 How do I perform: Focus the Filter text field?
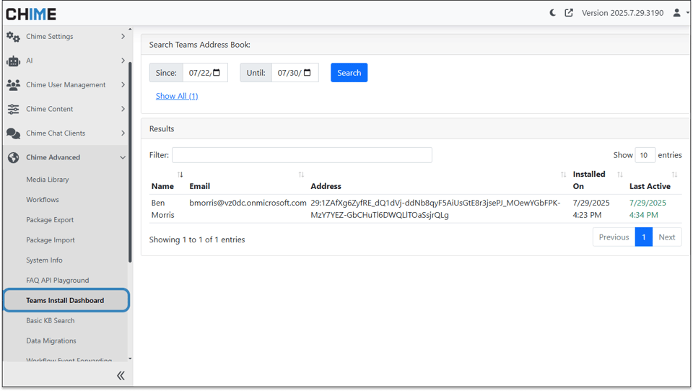pyautogui.click(x=302, y=155)
